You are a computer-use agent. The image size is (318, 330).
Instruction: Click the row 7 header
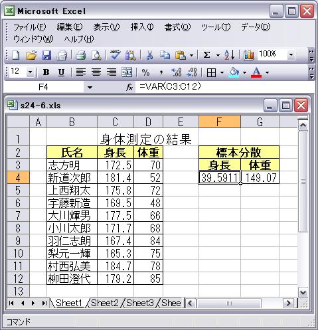(x=18, y=215)
